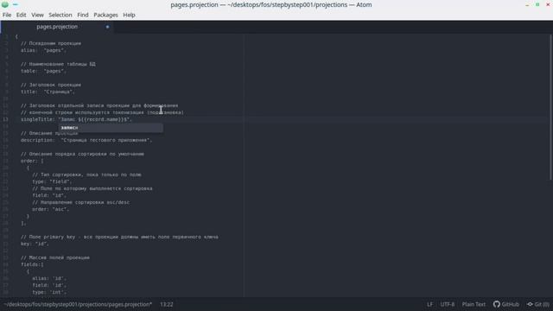Open the Selection menu
The image size is (553, 311).
tap(60, 15)
